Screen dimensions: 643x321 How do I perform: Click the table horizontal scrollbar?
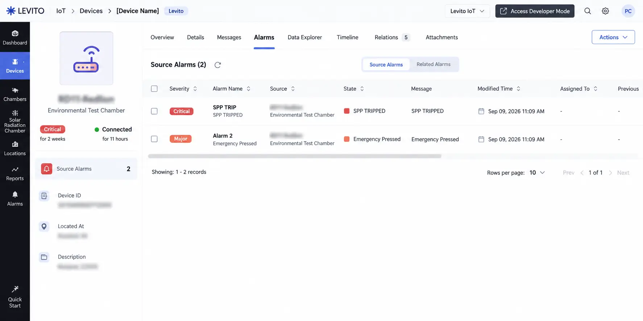point(295,156)
